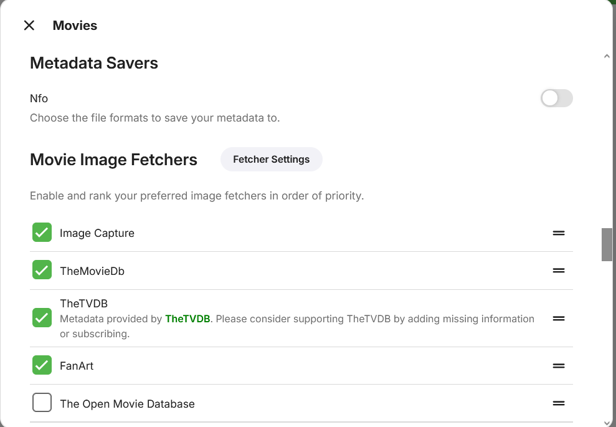
Task: Toggle the Nfo metadata saver switch
Action: (x=556, y=98)
